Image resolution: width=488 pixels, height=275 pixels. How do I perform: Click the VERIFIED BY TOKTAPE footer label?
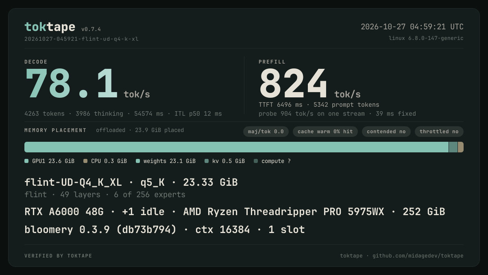click(58, 256)
